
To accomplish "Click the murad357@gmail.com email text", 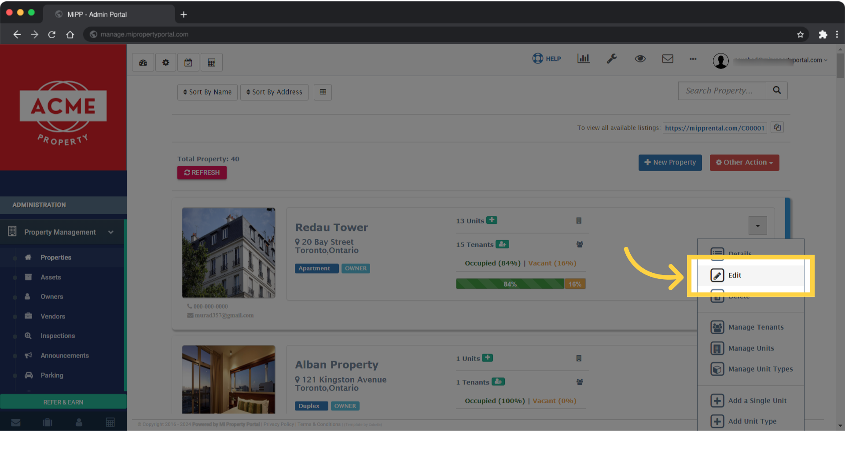I will 224,315.
